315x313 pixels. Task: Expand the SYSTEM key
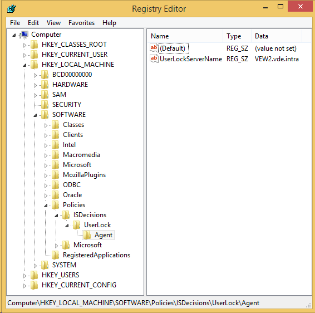click(35, 266)
